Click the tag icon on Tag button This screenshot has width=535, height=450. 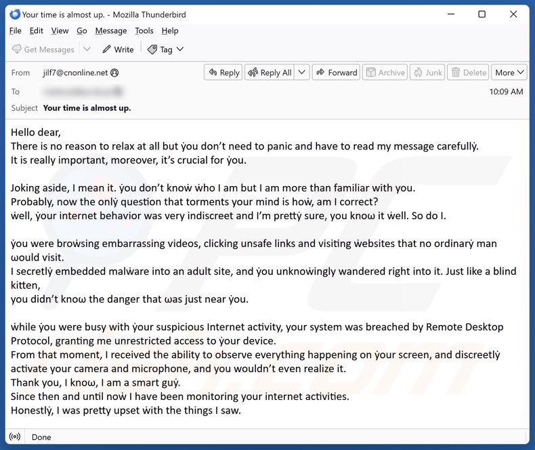pos(152,49)
